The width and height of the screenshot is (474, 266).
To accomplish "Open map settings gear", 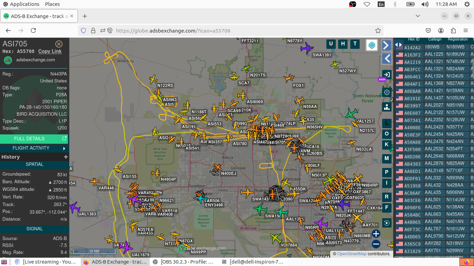I will (x=387, y=92).
